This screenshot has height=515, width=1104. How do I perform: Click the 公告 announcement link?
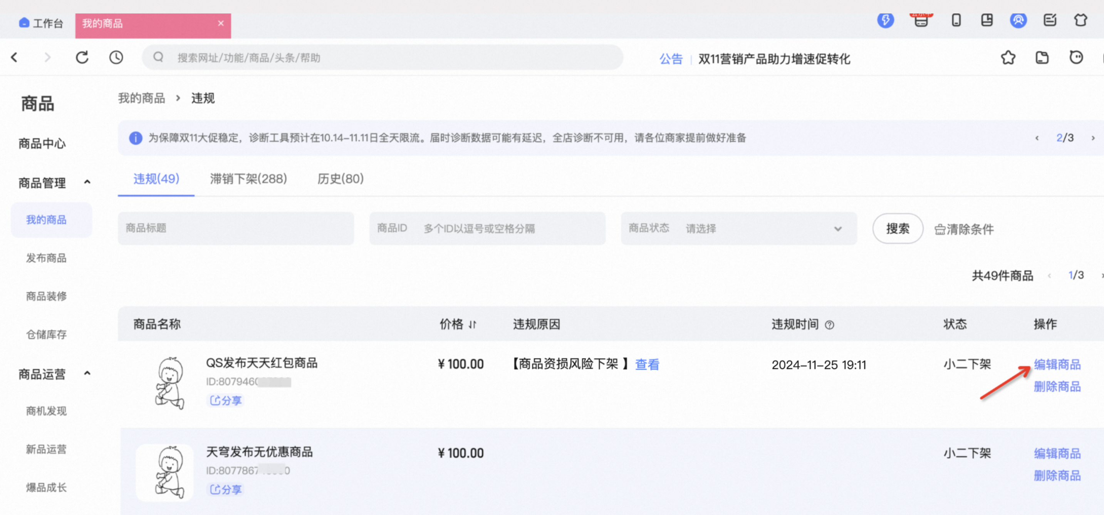click(x=671, y=59)
